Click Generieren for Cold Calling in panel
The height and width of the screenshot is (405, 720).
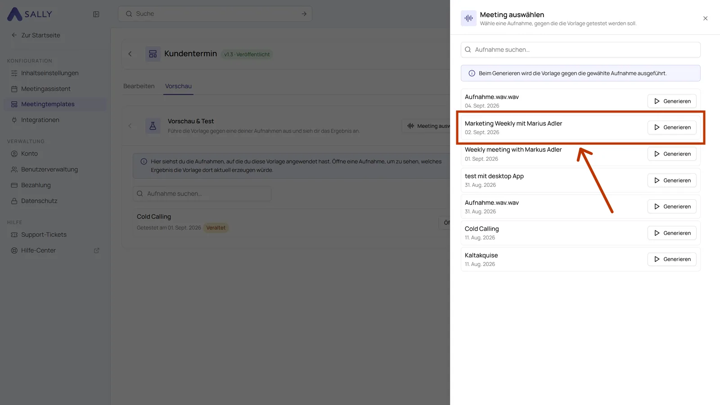coord(672,233)
